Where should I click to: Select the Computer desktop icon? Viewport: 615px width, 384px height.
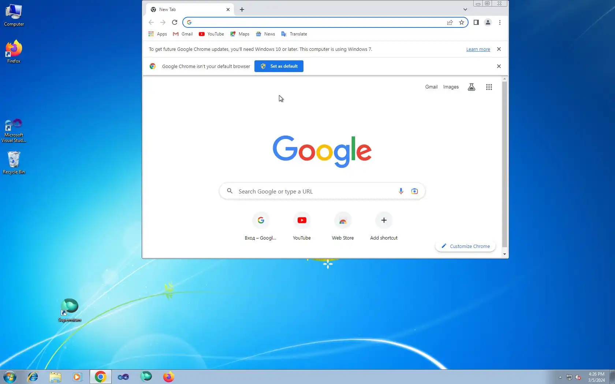[x=14, y=15]
